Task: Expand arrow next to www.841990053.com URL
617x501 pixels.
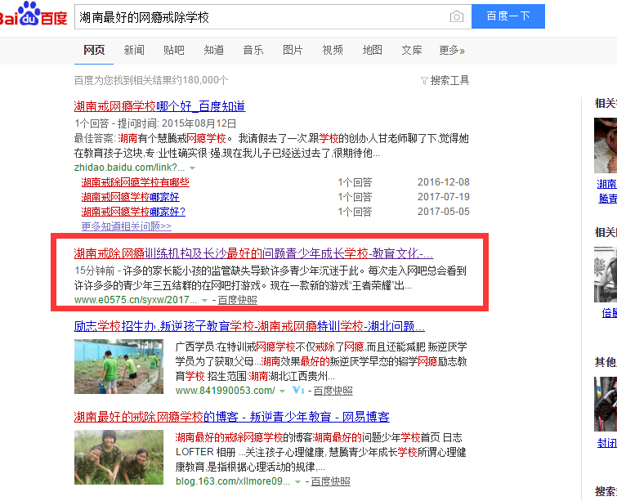Action: (x=282, y=391)
